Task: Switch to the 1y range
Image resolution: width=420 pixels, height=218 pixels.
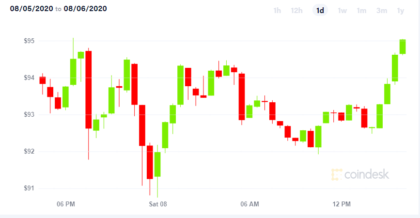Action: [401, 11]
